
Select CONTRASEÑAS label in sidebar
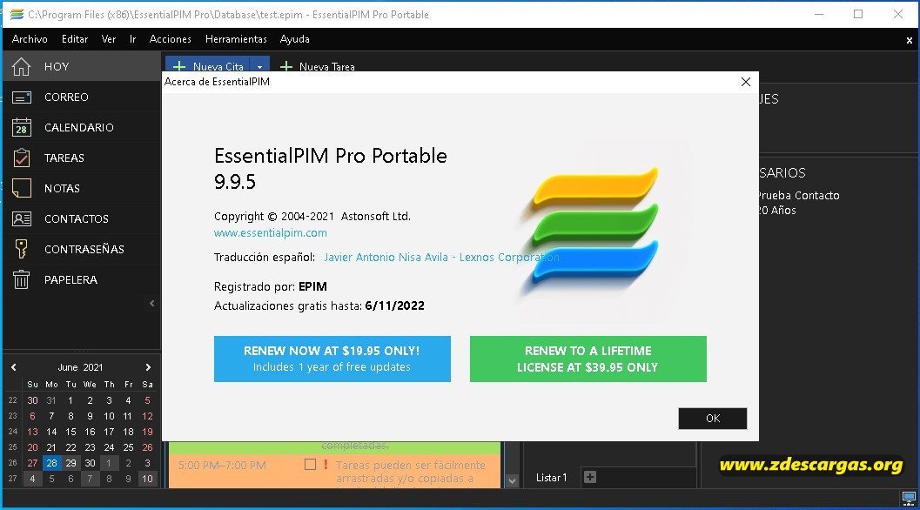coord(84,250)
